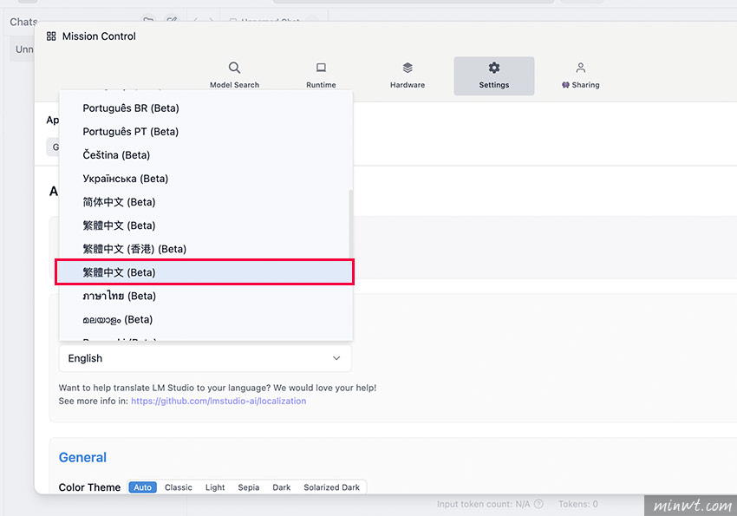
Task: Set Color Theme to Dark
Action: 282,487
